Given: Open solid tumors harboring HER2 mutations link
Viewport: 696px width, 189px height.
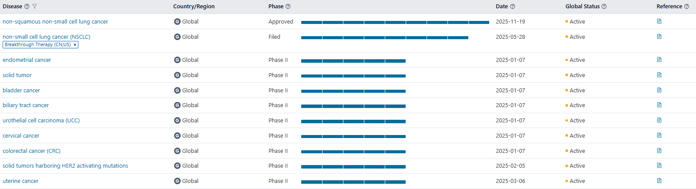Looking at the screenshot, I should coord(65,166).
